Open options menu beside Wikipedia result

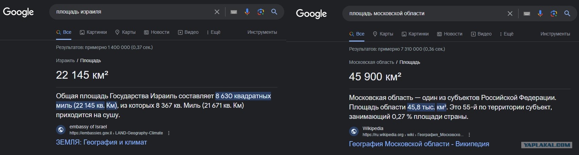(x=469, y=135)
